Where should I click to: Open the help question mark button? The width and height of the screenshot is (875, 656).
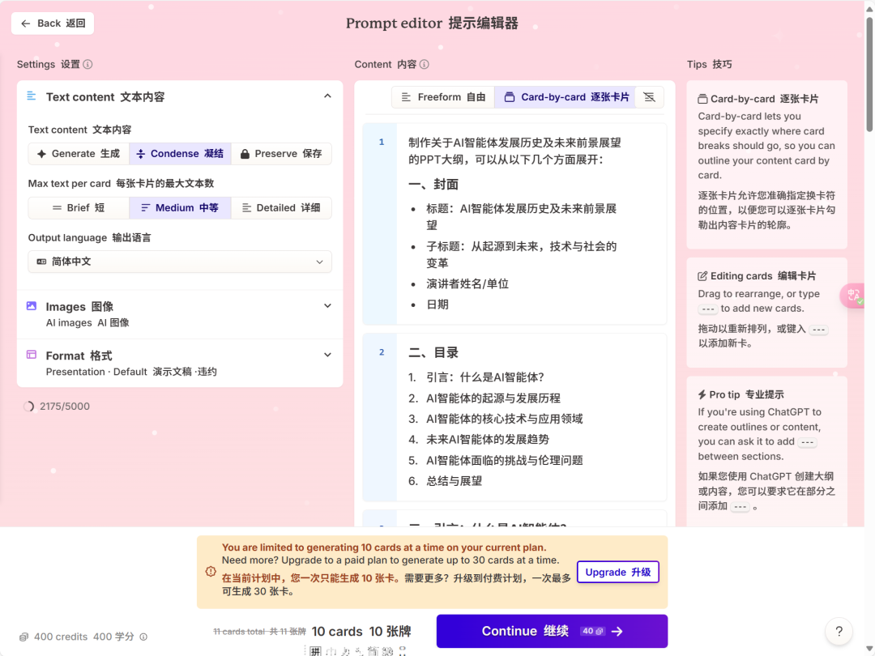[839, 632]
